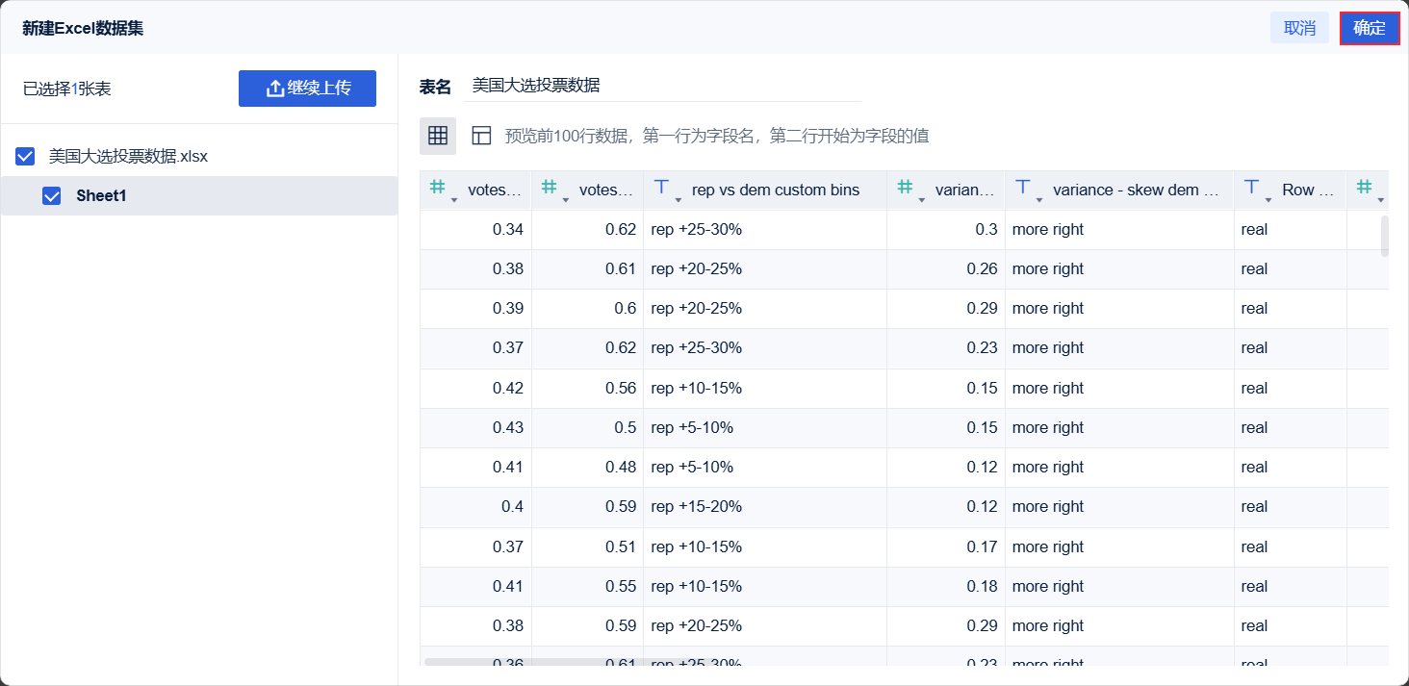Open the type dropdown of the cut-off last column
Viewport: 1409px width, 686px height.
point(1381,199)
